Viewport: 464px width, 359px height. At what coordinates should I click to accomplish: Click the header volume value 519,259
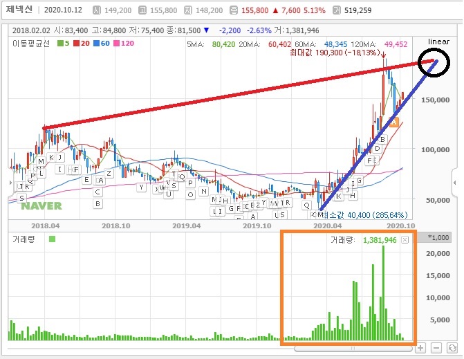coord(358,10)
